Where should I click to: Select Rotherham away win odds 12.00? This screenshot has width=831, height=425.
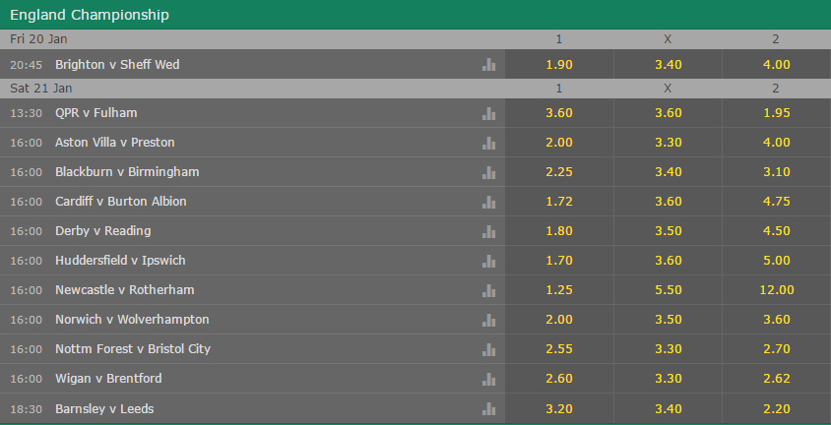click(x=777, y=290)
